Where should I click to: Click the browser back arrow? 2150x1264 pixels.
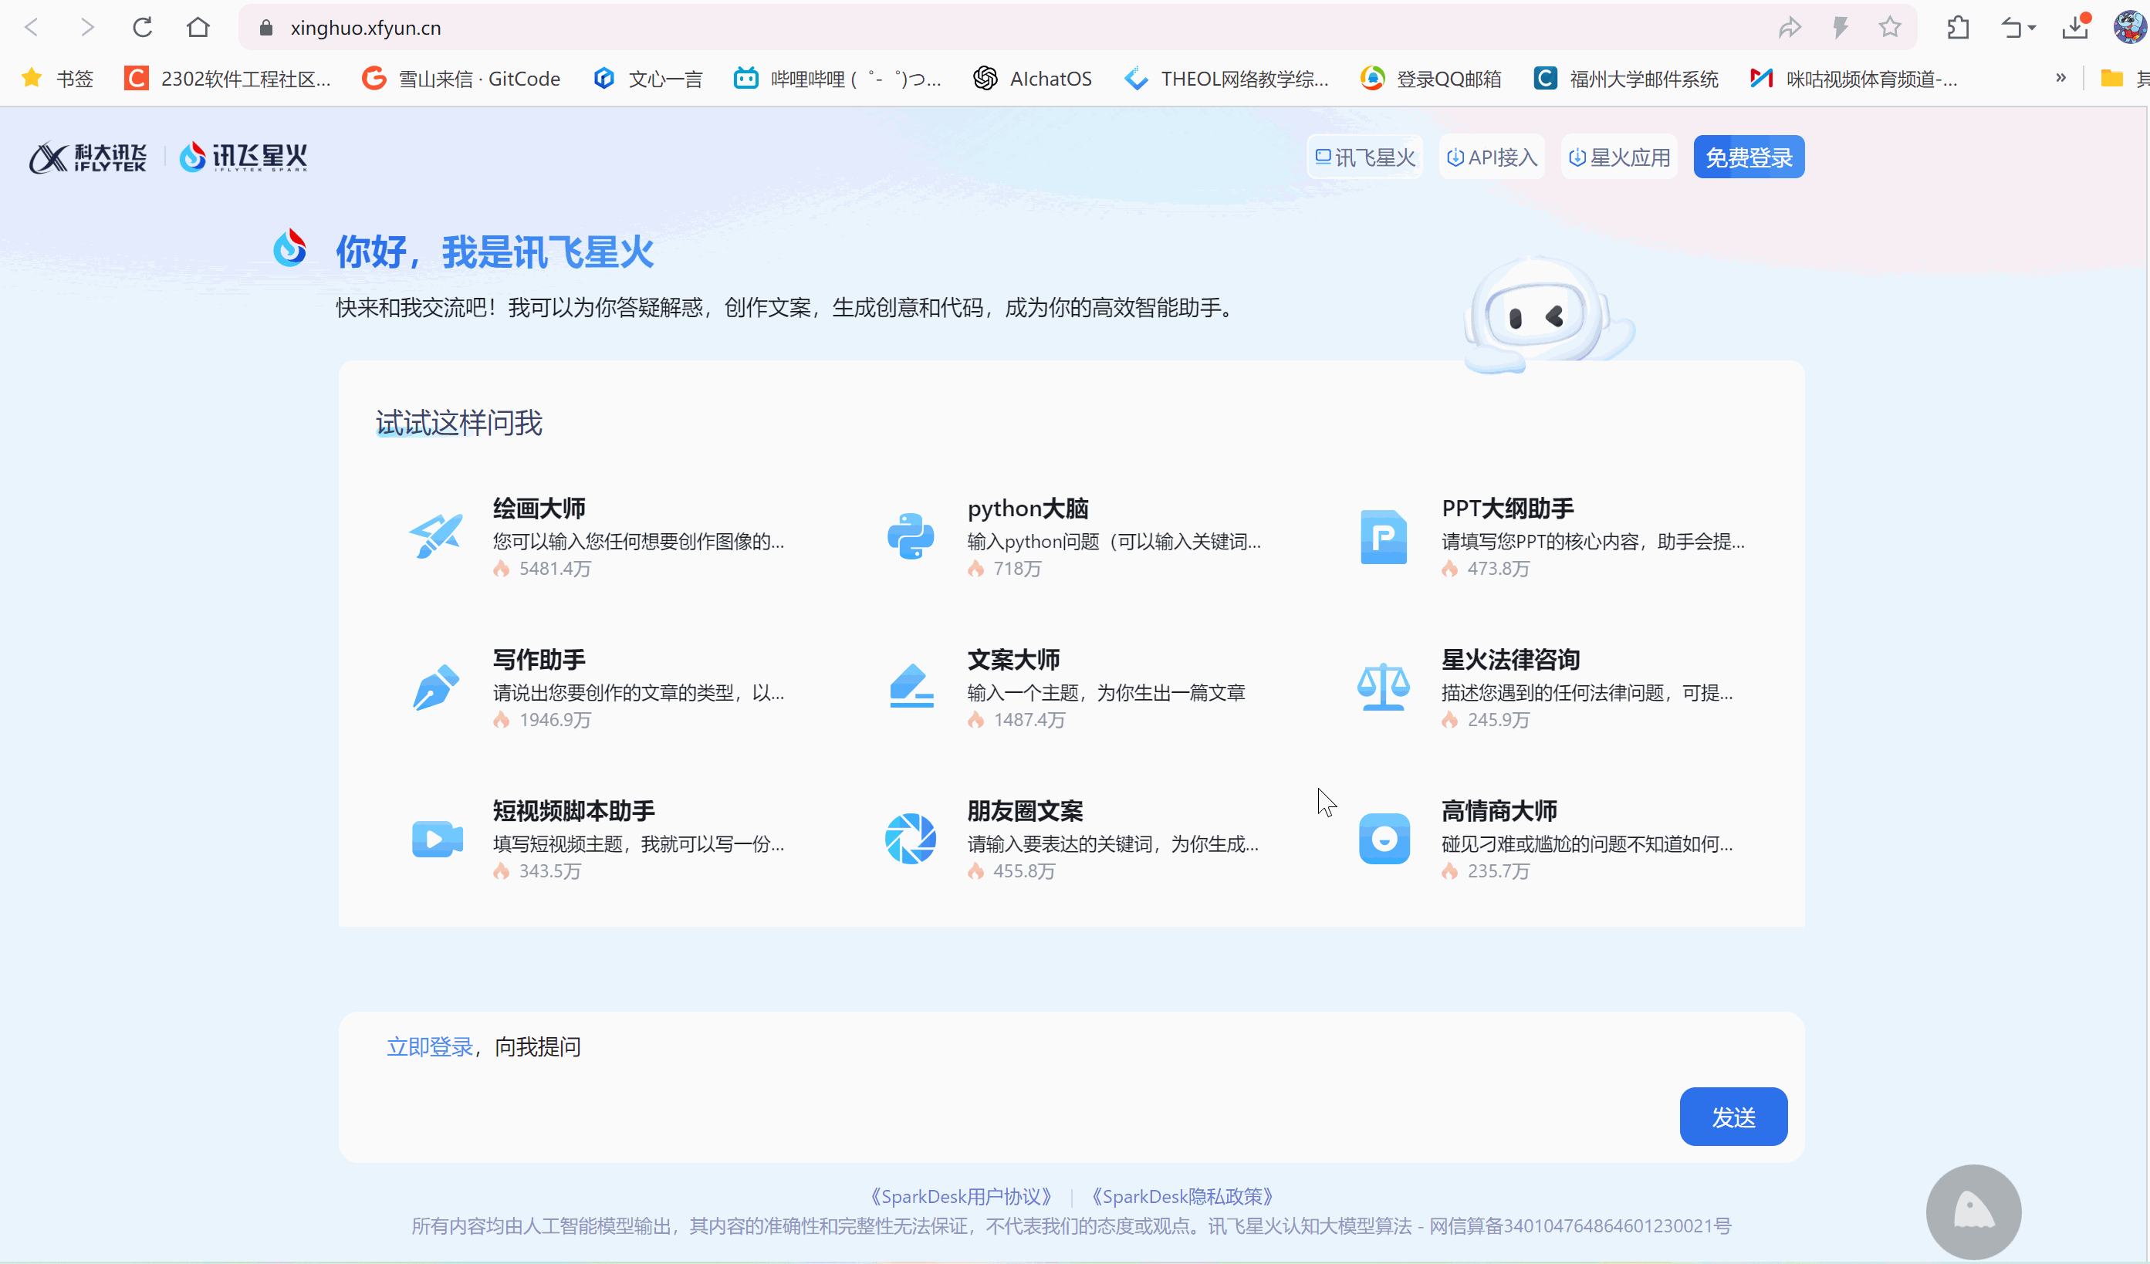pos(32,27)
